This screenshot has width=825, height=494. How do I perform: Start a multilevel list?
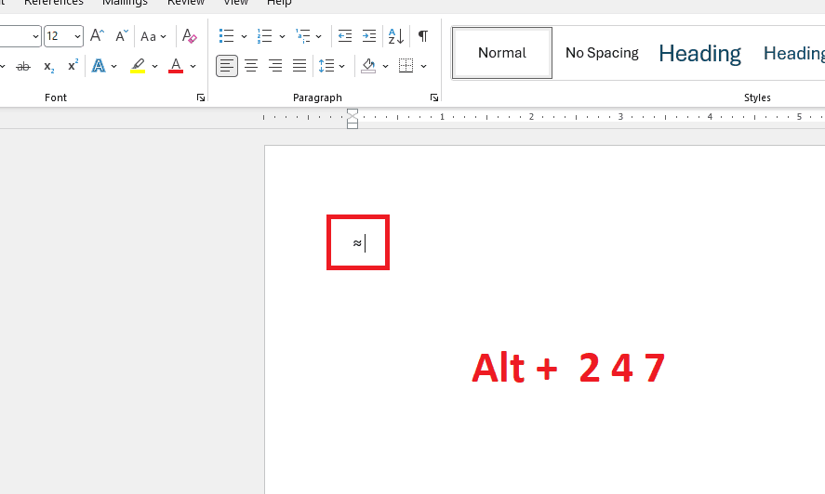coord(303,35)
